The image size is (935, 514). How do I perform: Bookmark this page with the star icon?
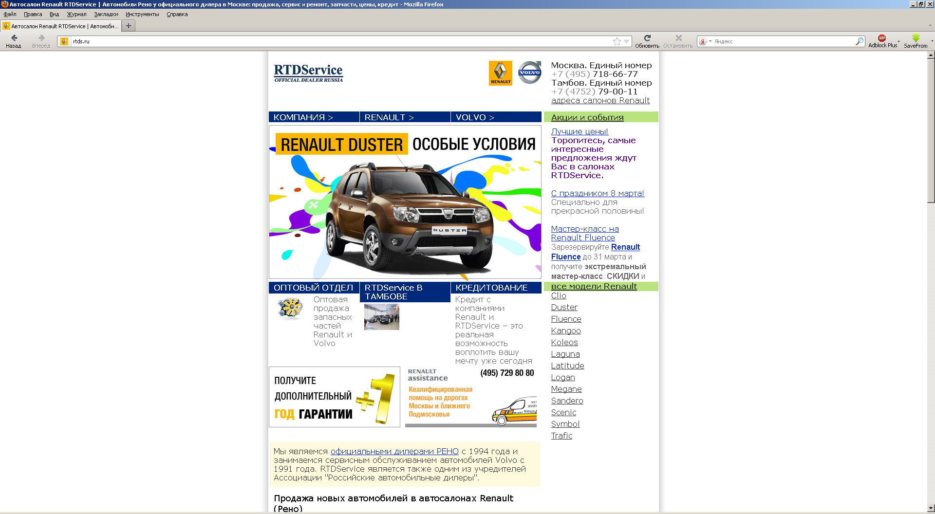click(617, 41)
